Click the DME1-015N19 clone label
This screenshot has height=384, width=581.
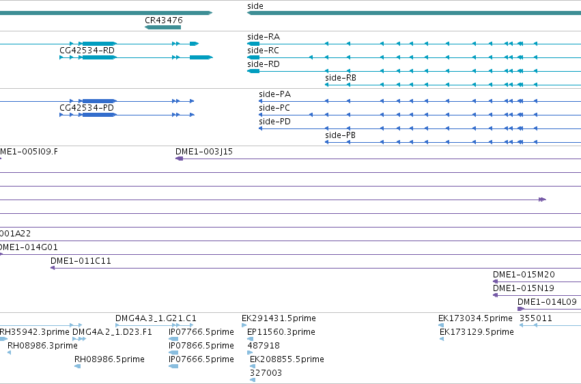pos(523,288)
